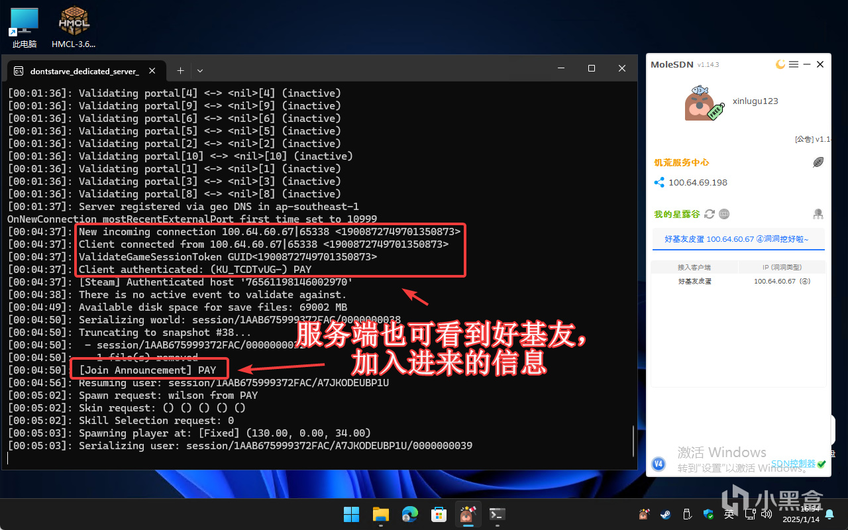Click the round gray icon after the refresh icon
The height and width of the screenshot is (530, 848).
coord(724,214)
